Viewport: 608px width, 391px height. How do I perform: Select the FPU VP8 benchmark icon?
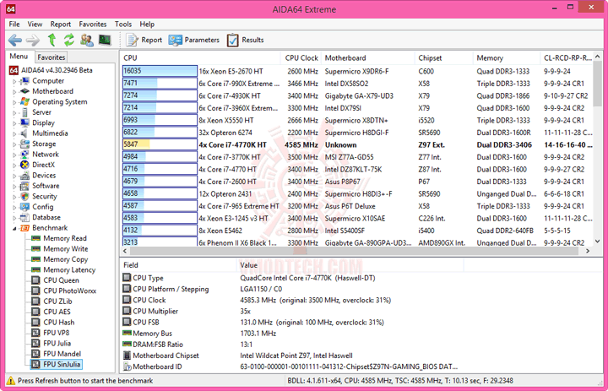click(x=35, y=333)
